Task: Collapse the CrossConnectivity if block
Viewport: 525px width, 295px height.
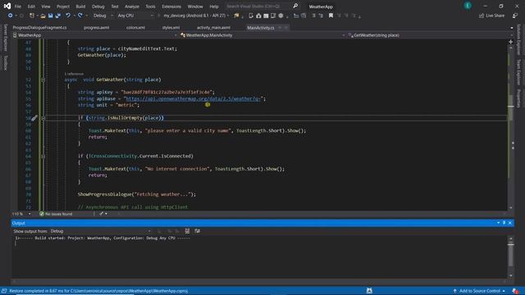Action: [43, 156]
